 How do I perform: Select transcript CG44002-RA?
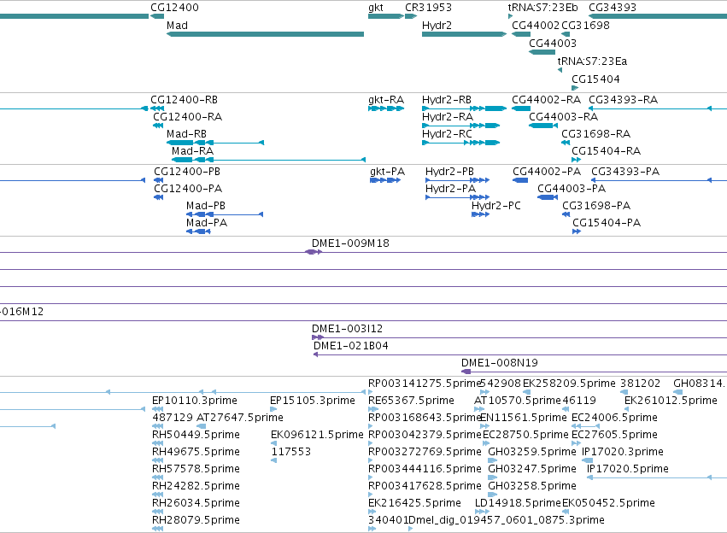(521, 108)
